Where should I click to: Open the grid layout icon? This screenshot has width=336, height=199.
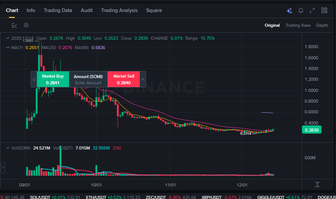(323, 10)
